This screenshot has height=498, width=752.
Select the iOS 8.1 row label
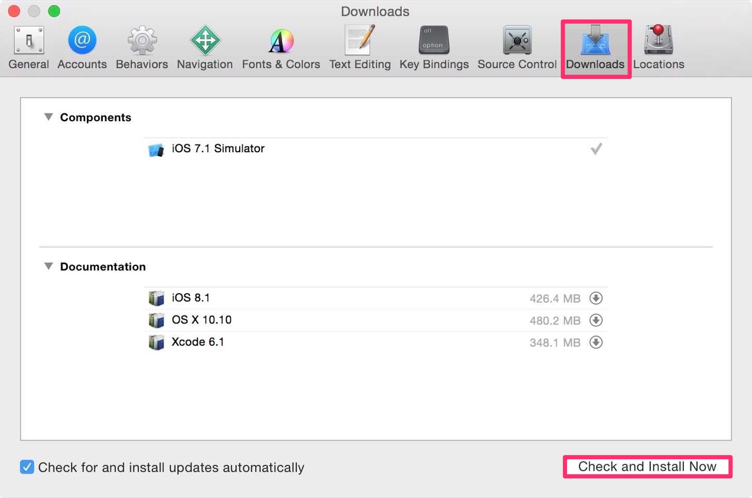(191, 298)
